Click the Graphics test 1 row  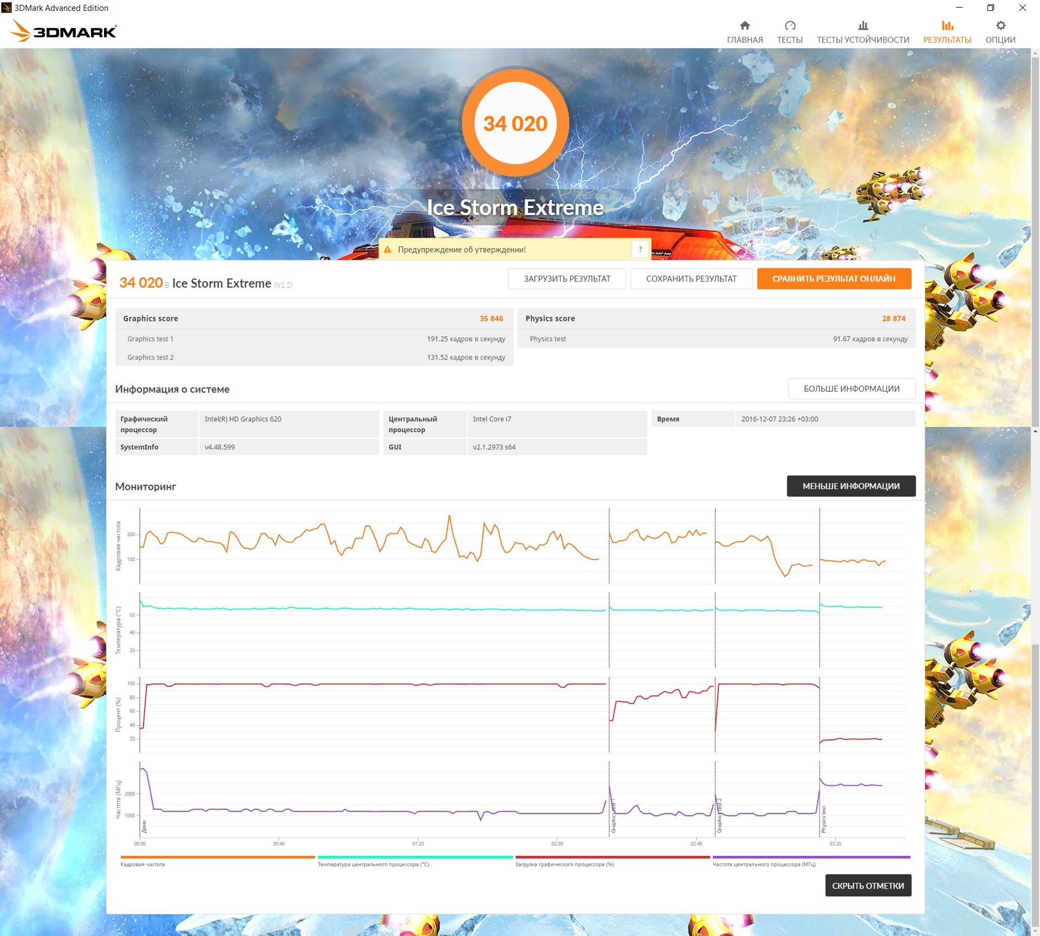tap(314, 339)
